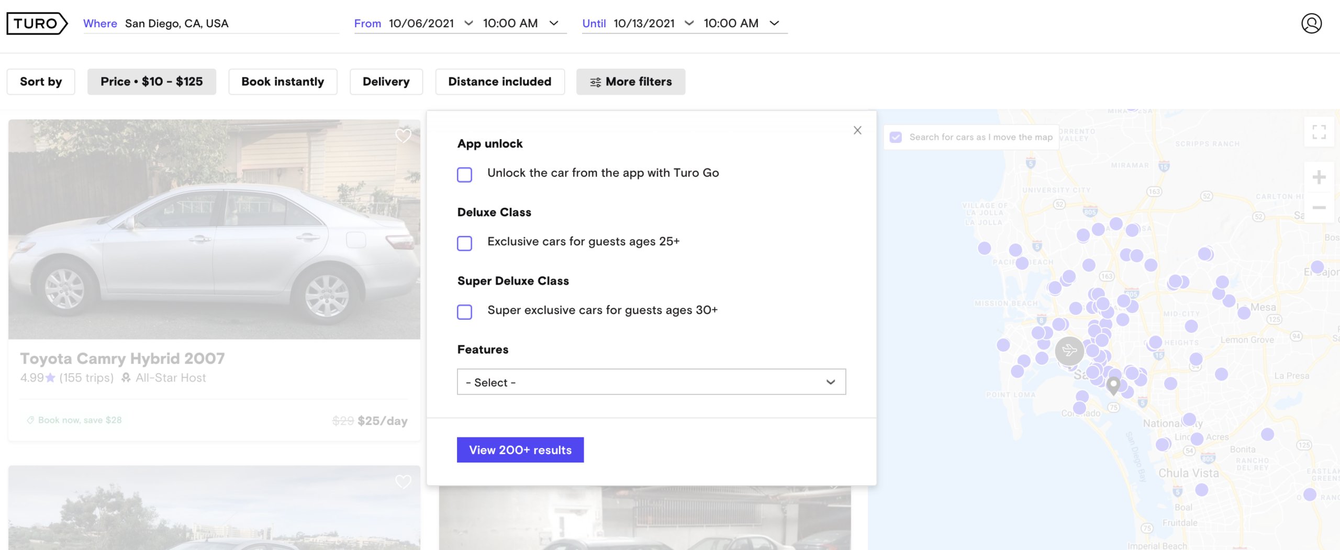Viewport: 1340px width, 550px height.
Task: Open the account profile icon
Action: [x=1311, y=23]
